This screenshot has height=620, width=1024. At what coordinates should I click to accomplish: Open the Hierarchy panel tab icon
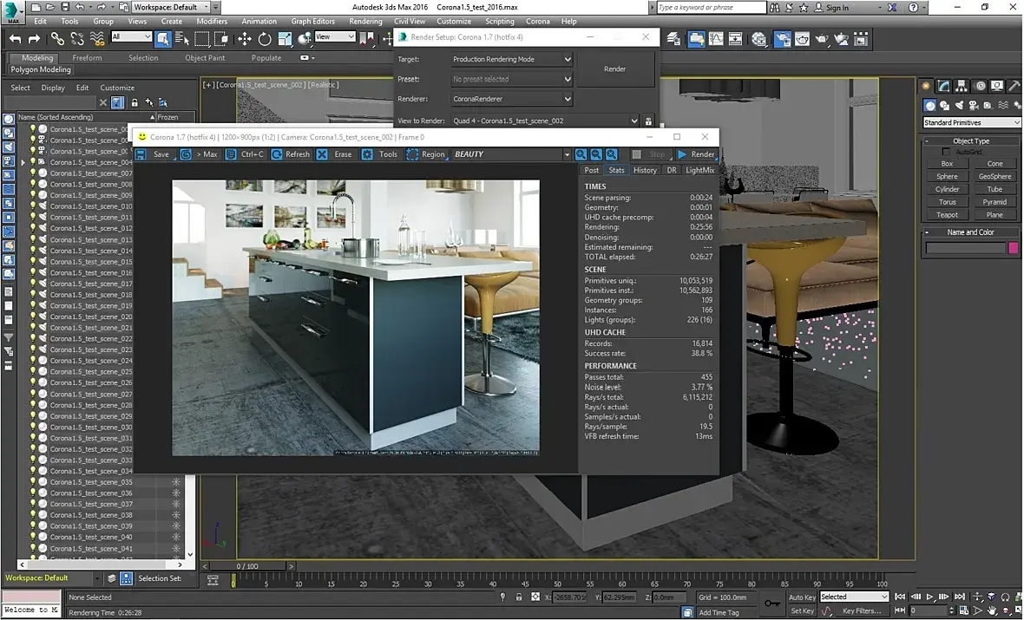pos(962,86)
